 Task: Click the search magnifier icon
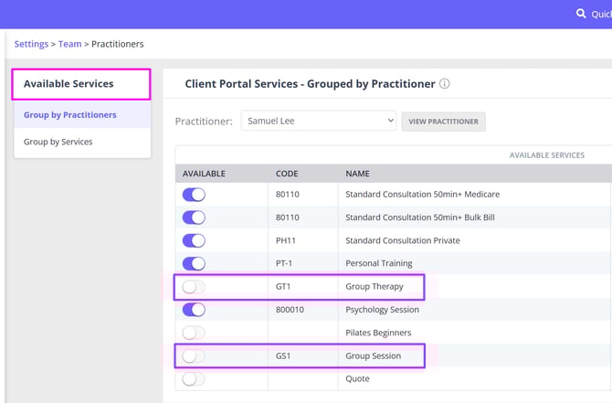[581, 14]
